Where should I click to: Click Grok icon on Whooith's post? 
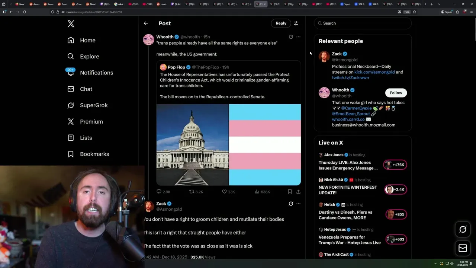[x=291, y=37]
